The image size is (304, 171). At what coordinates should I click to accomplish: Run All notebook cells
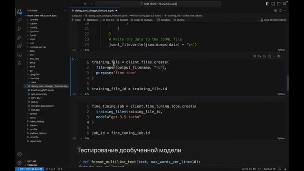pyautogui.click(x=108, y=20)
